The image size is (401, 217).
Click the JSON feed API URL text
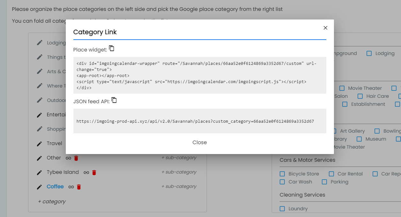[195, 121]
